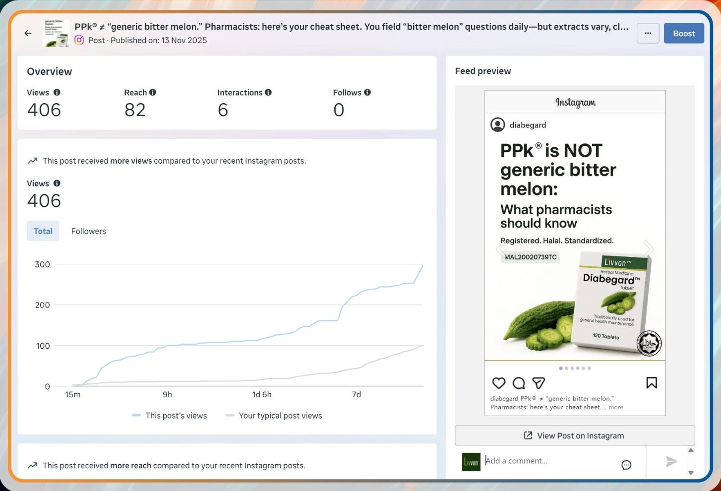Go to next carousel image with right chevron

649,248
